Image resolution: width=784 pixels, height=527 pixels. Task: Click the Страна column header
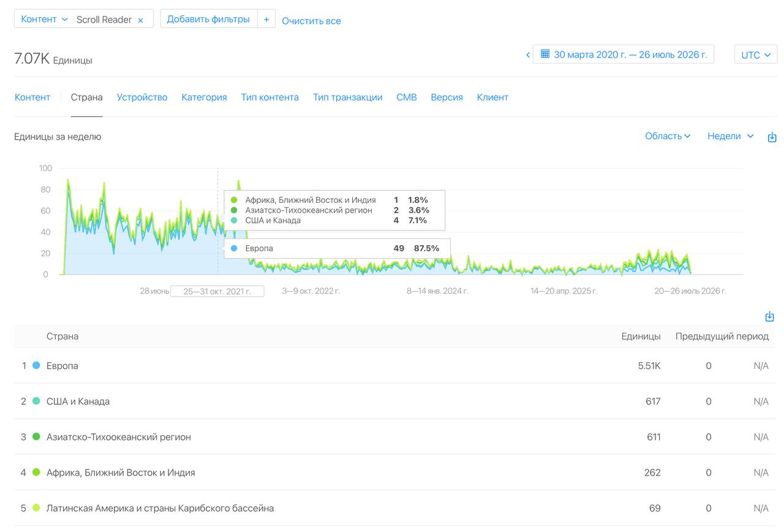pos(62,336)
